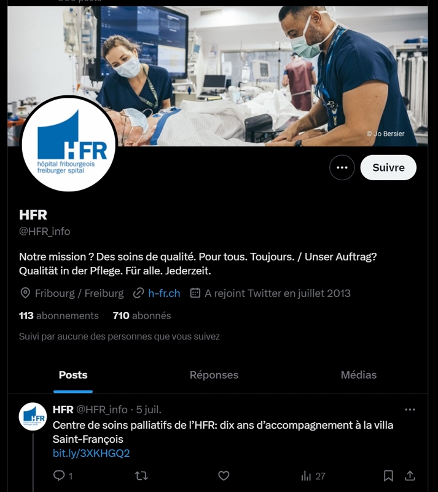Open the bit.ly/3XKHGQ2 link
Image resolution: width=438 pixels, height=492 pixels.
pos(92,453)
